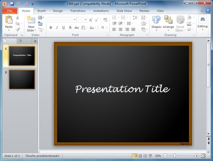
Task: Go to next slide double arrow
Action: coord(209,143)
